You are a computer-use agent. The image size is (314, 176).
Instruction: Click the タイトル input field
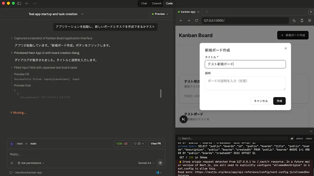coord(245,64)
